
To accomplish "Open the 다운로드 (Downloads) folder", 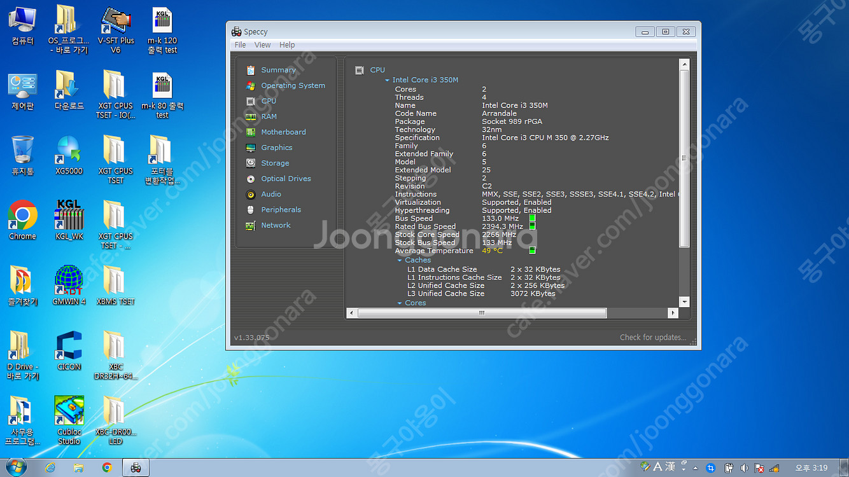I will pos(69,90).
